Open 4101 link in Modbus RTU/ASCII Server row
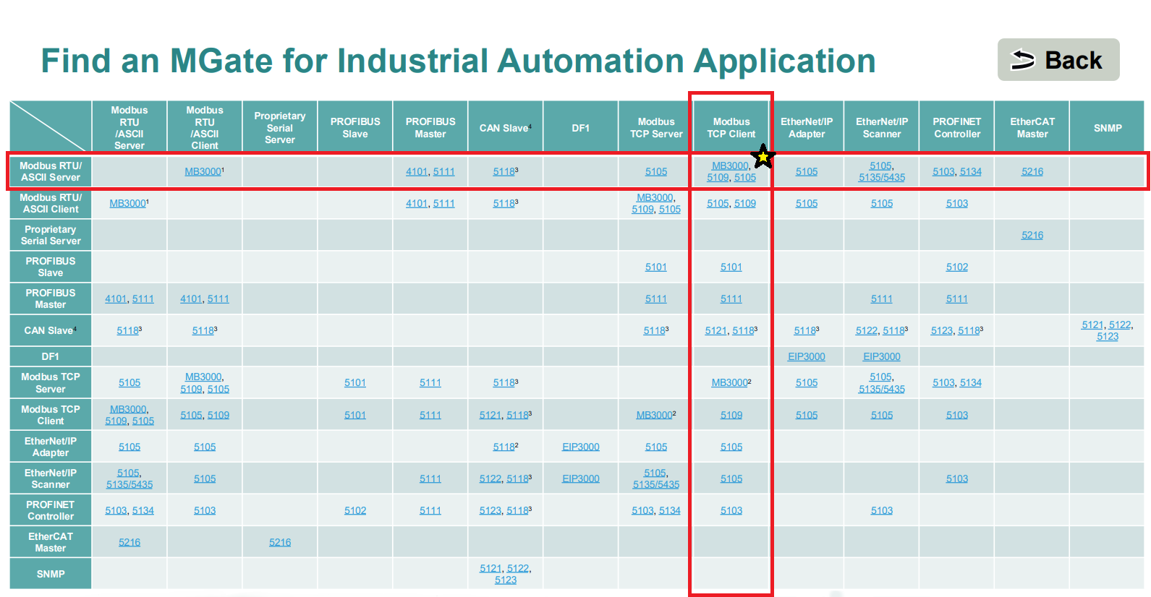This screenshot has width=1151, height=597. click(417, 171)
